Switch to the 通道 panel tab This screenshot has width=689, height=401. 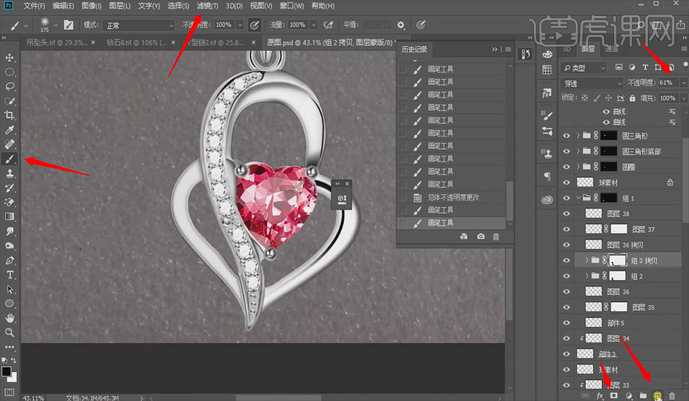611,49
